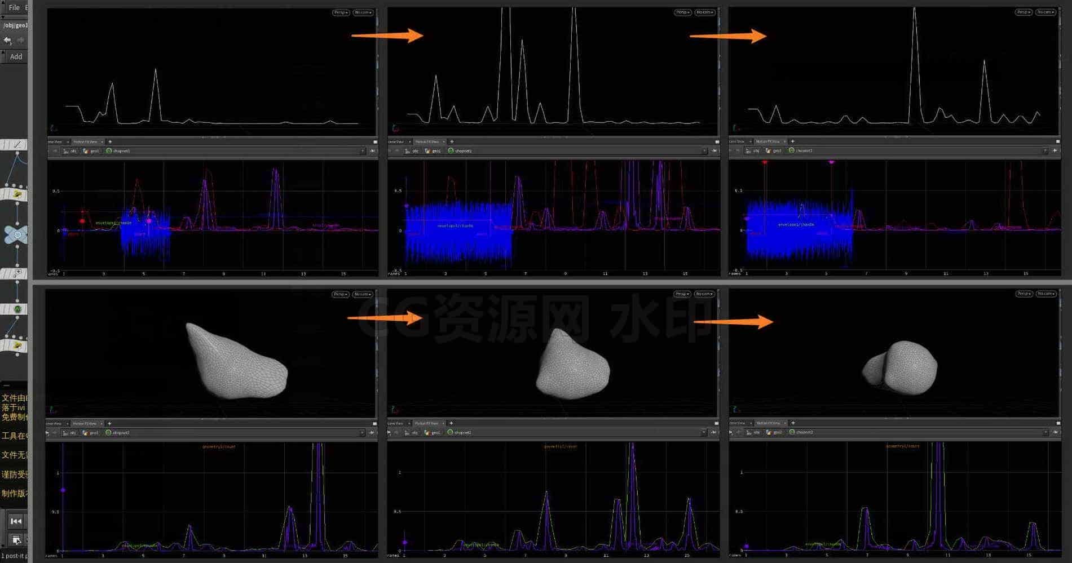Select magenta handle atop top-right channel graph

tap(831, 162)
